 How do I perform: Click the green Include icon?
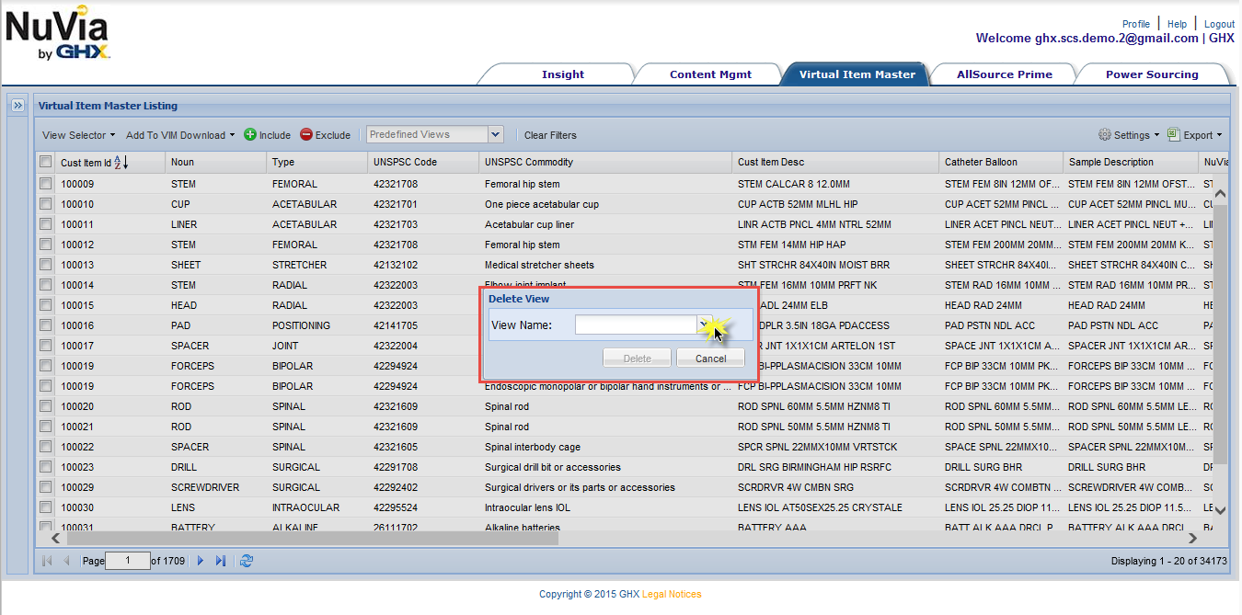tap(250, 135)
